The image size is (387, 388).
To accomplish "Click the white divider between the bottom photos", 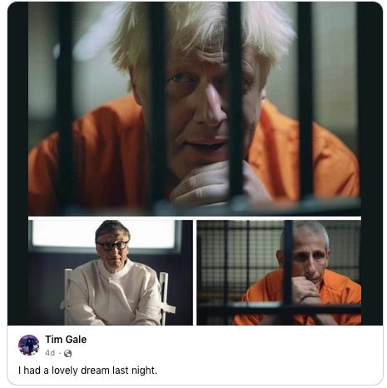I will tap(195, 272).
